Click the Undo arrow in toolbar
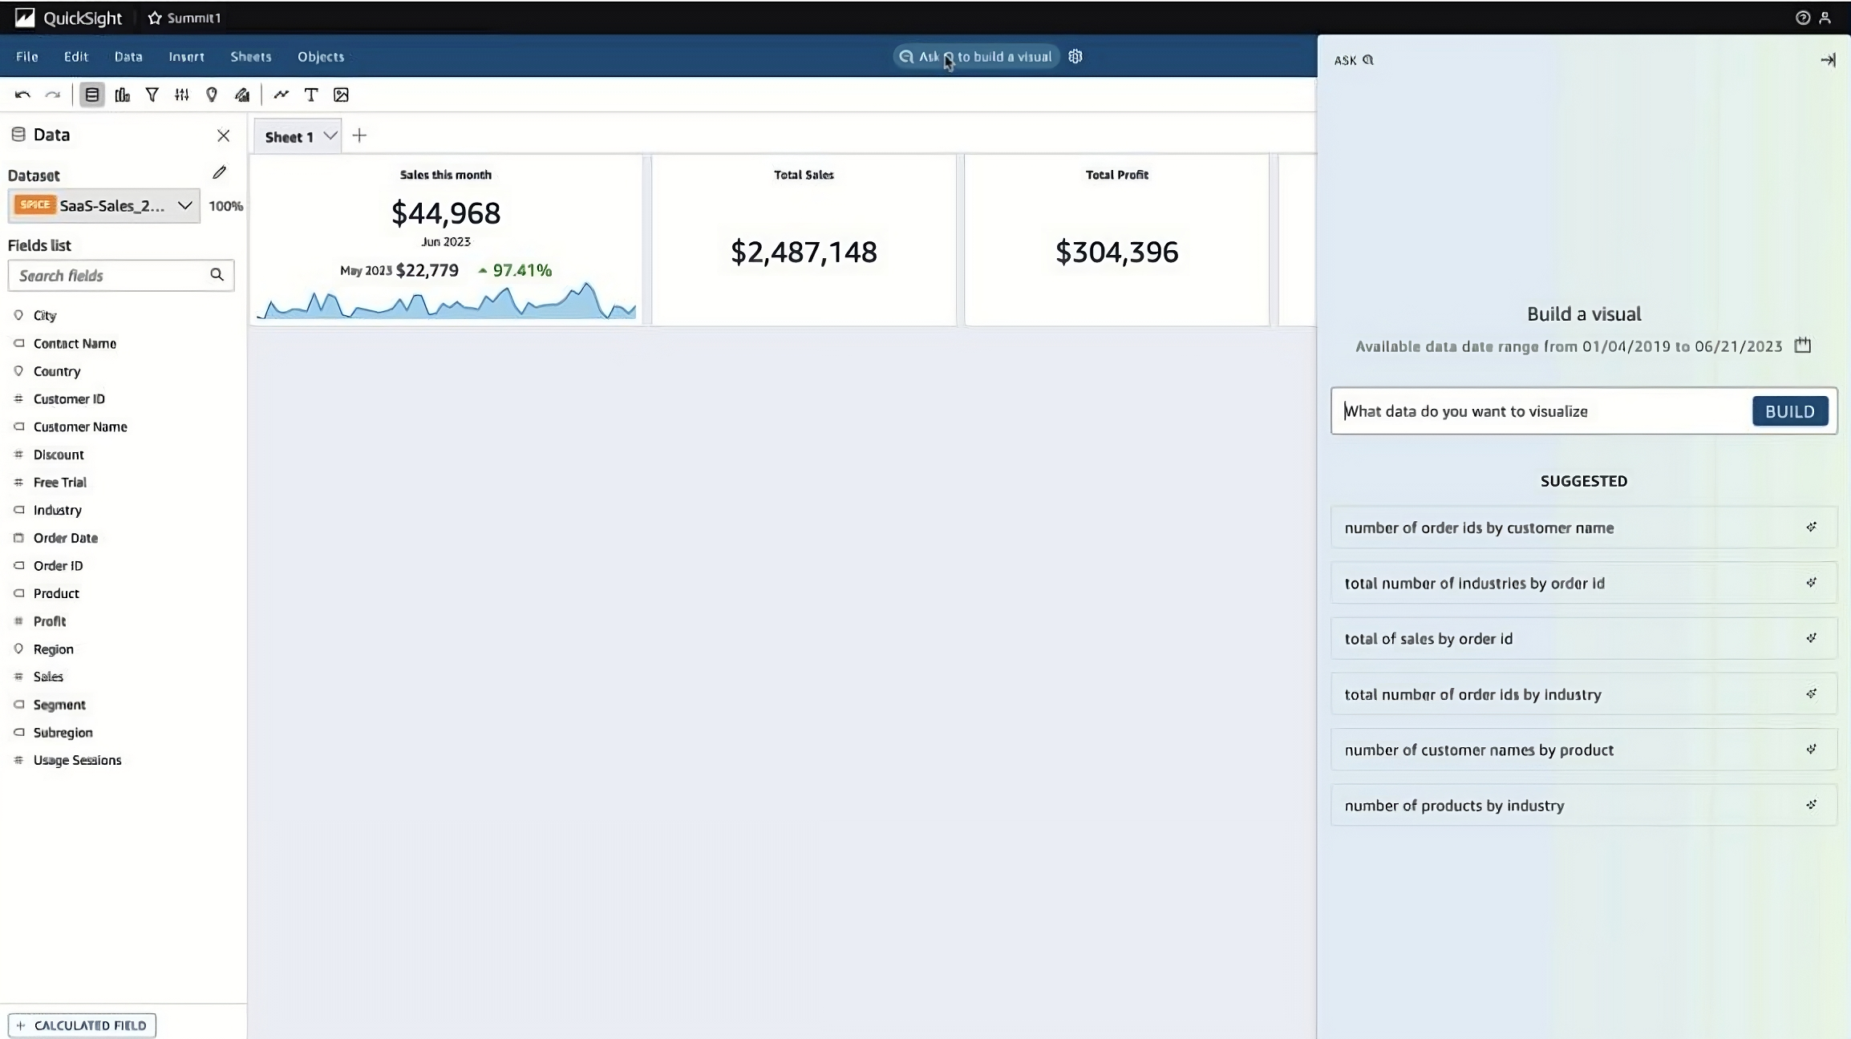 click(22, 95)
